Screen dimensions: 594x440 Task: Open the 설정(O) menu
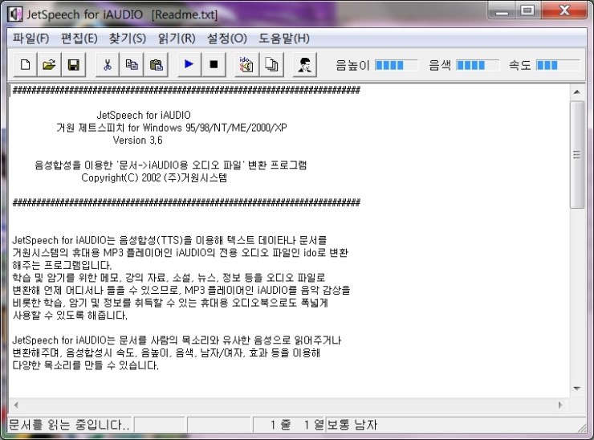[x=226, y=38]
